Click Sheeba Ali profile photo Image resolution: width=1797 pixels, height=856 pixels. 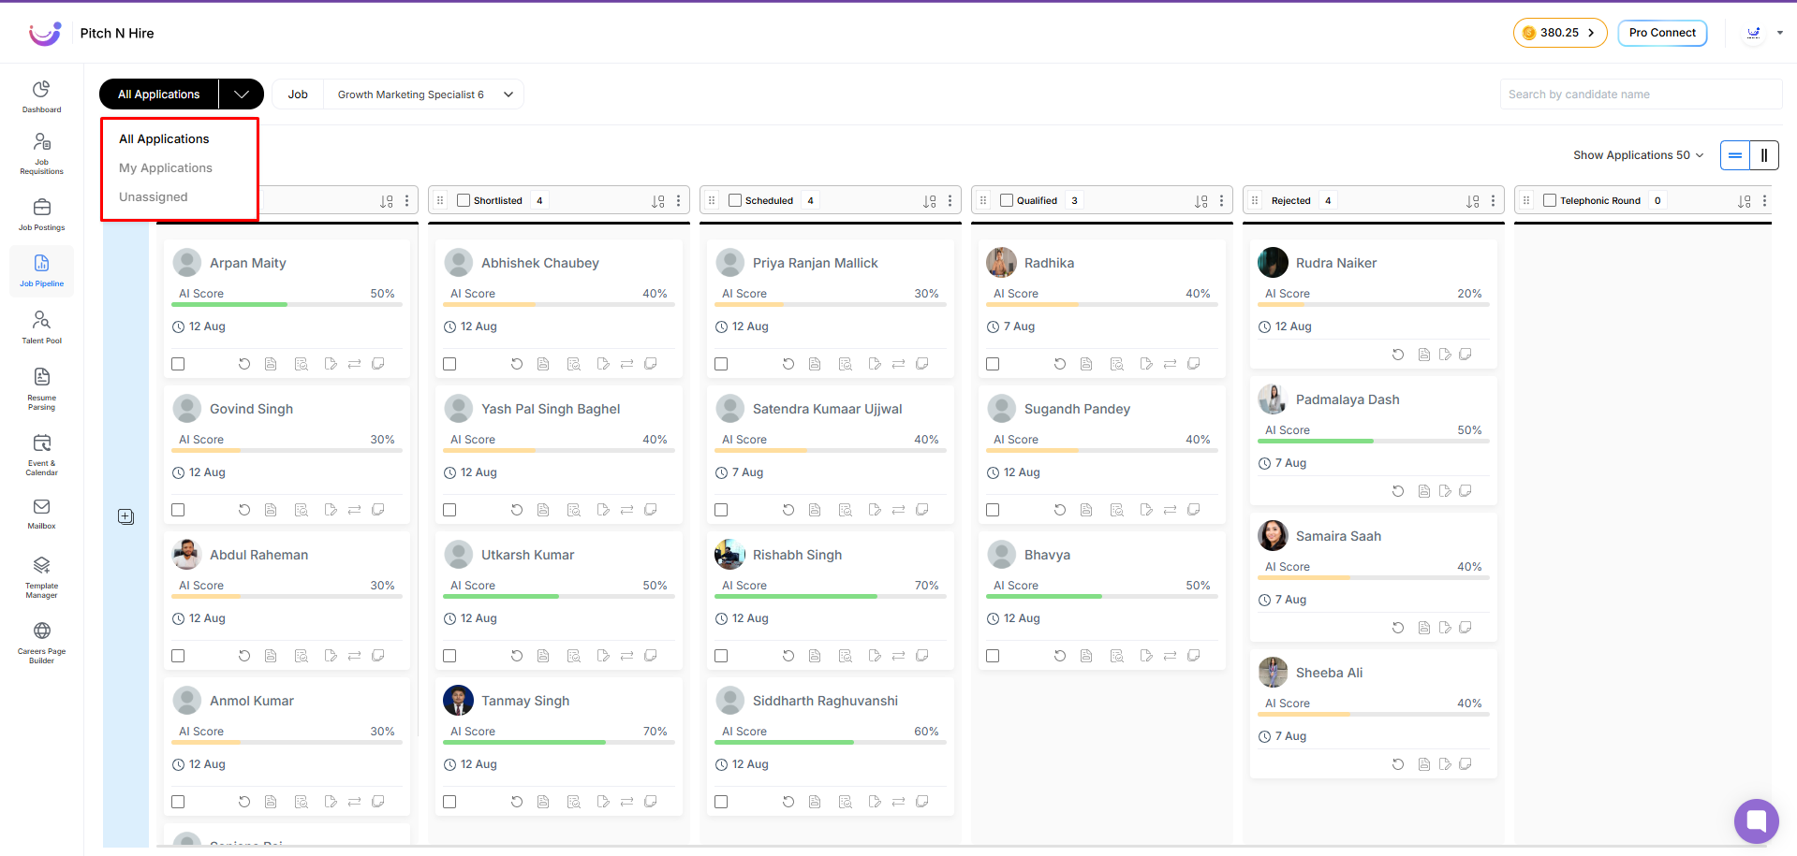click(1274, 673)
